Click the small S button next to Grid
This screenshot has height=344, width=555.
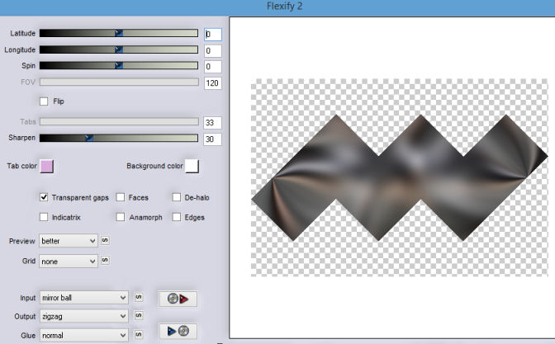point(105,261)
